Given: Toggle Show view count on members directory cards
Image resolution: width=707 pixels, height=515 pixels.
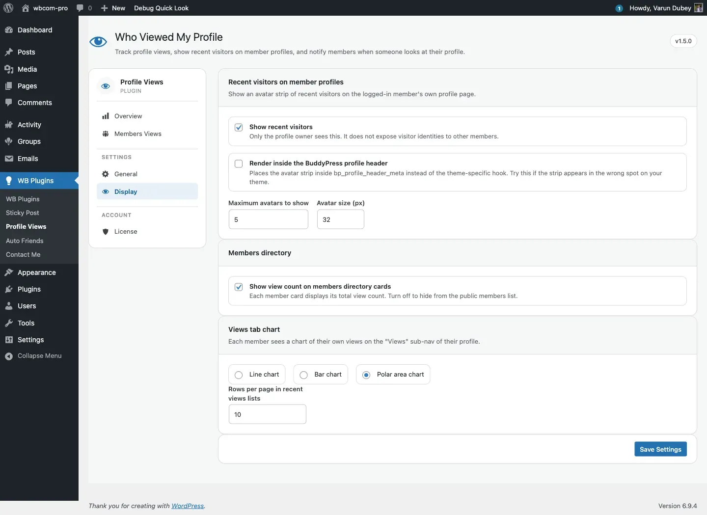Looking at the screenshot, I should coord(239,287).
